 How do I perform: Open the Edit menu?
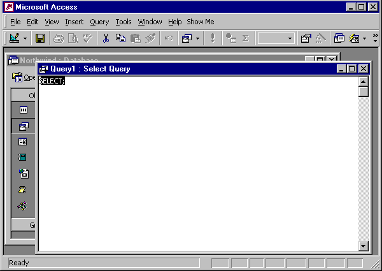[x=32, y=22]
